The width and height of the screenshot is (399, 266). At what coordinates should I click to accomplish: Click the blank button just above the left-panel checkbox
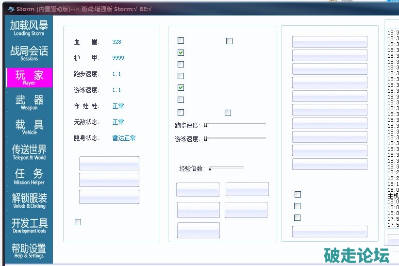tap(109, 197)
